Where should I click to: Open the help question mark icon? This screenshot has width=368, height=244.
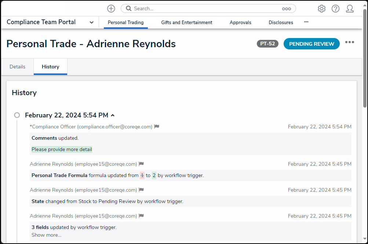pos(335,9)
